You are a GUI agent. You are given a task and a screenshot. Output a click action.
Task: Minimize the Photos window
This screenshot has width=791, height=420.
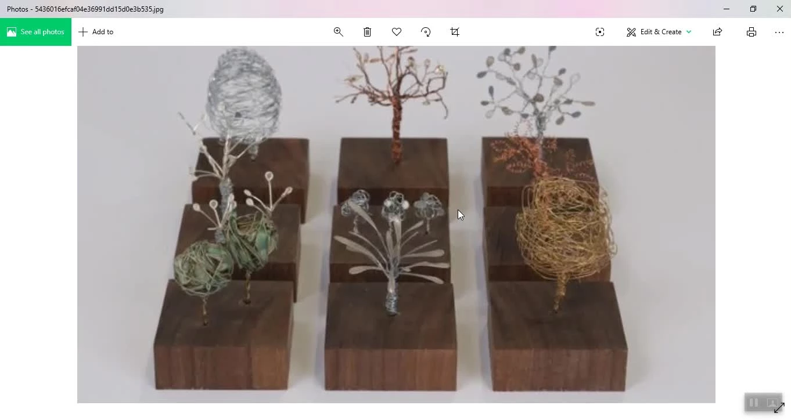click(727, 9)
